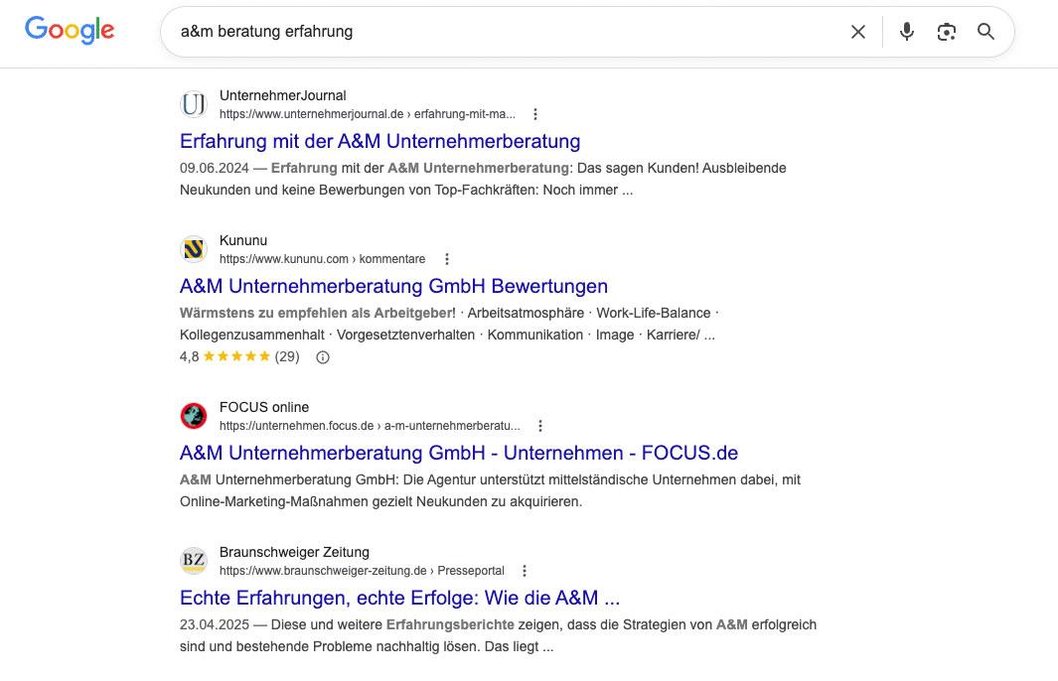The width and height of the screenshot is (1058, 681).
Task: Click the snippet dated 09.06.2024
Action: tap(483, 179)
